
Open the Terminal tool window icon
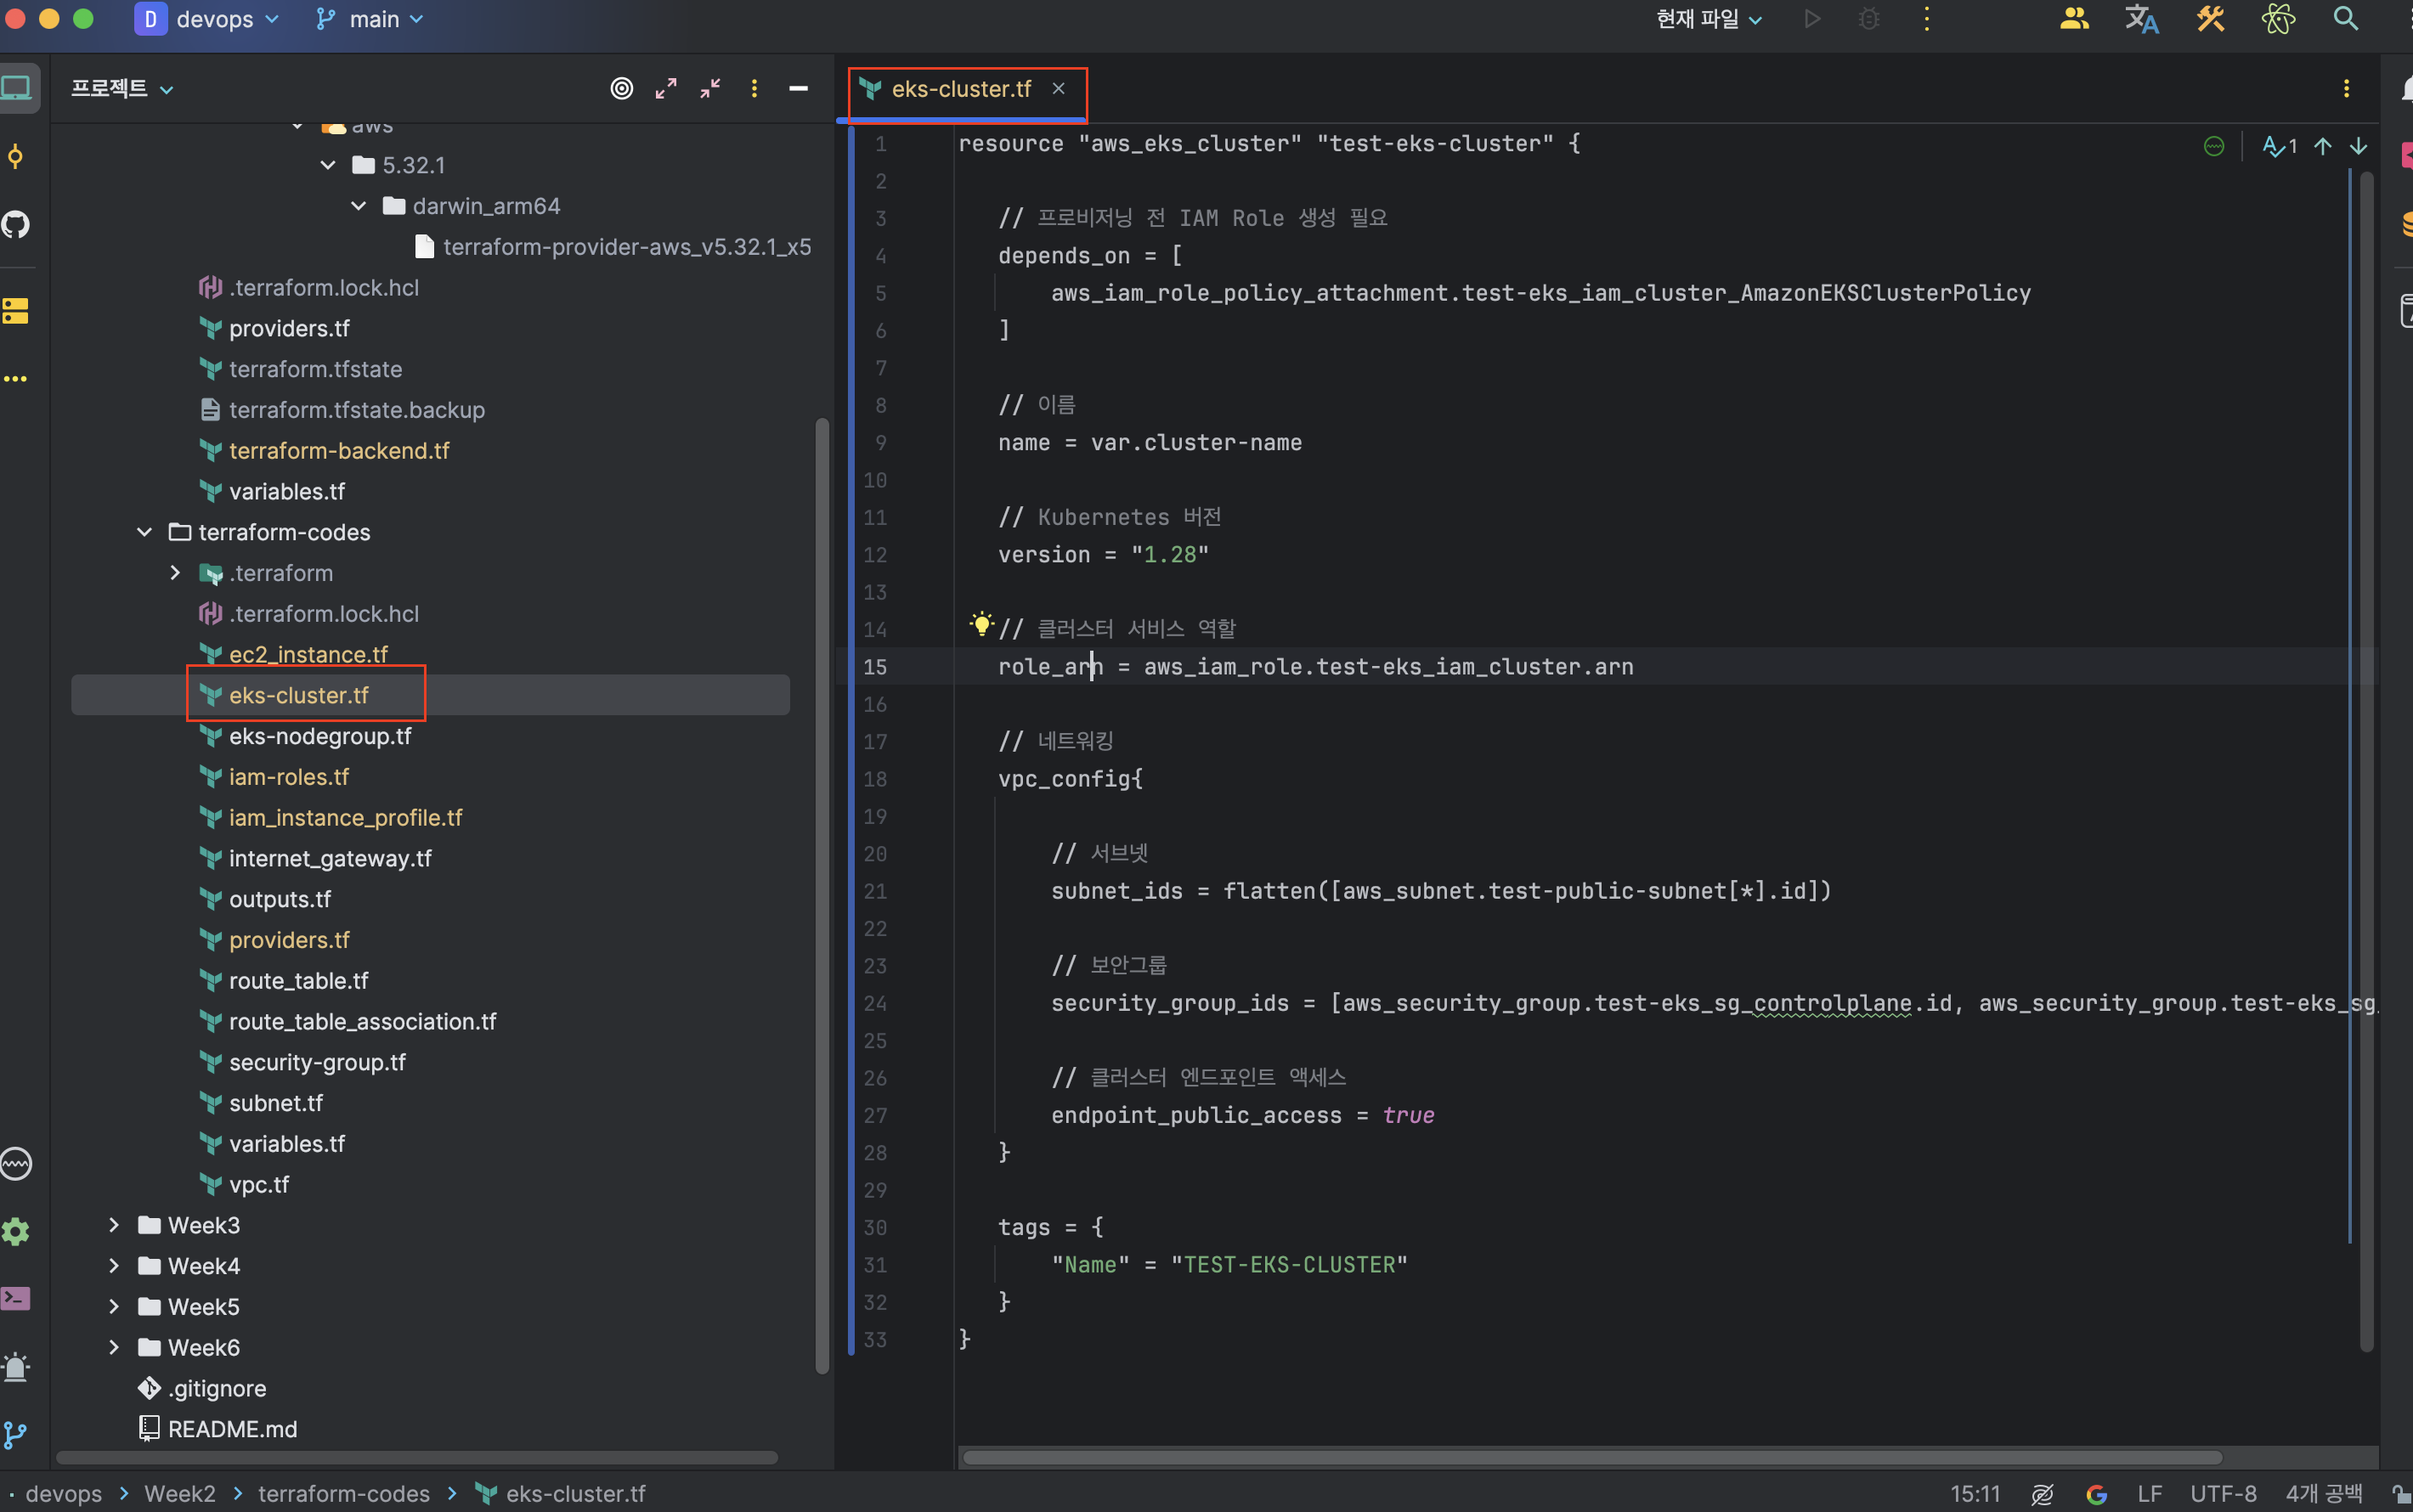click(x=16, y=1298)
